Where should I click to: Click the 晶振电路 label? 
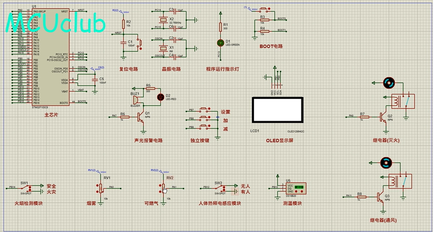coord(171,69)
